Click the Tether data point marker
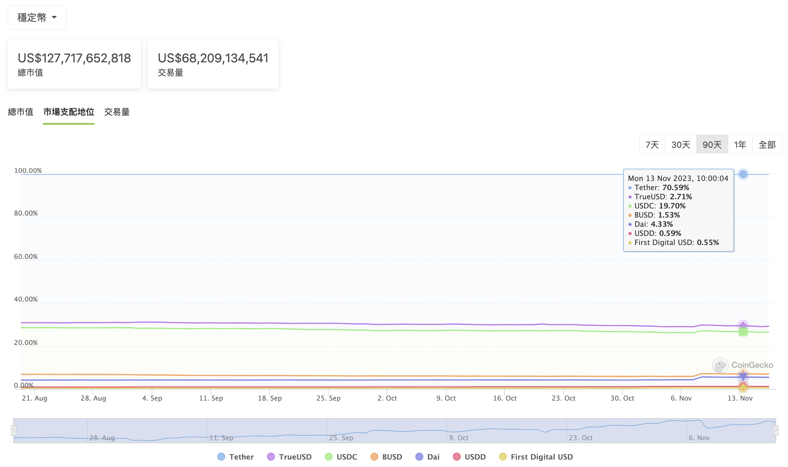The width and height of the screenshot is (788, 467). [x=743, y=174]
